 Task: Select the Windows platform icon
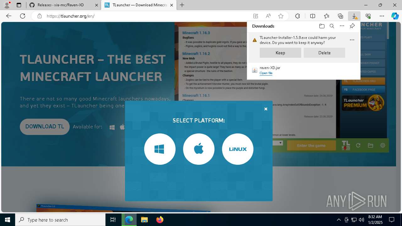[x=160, y=149]
